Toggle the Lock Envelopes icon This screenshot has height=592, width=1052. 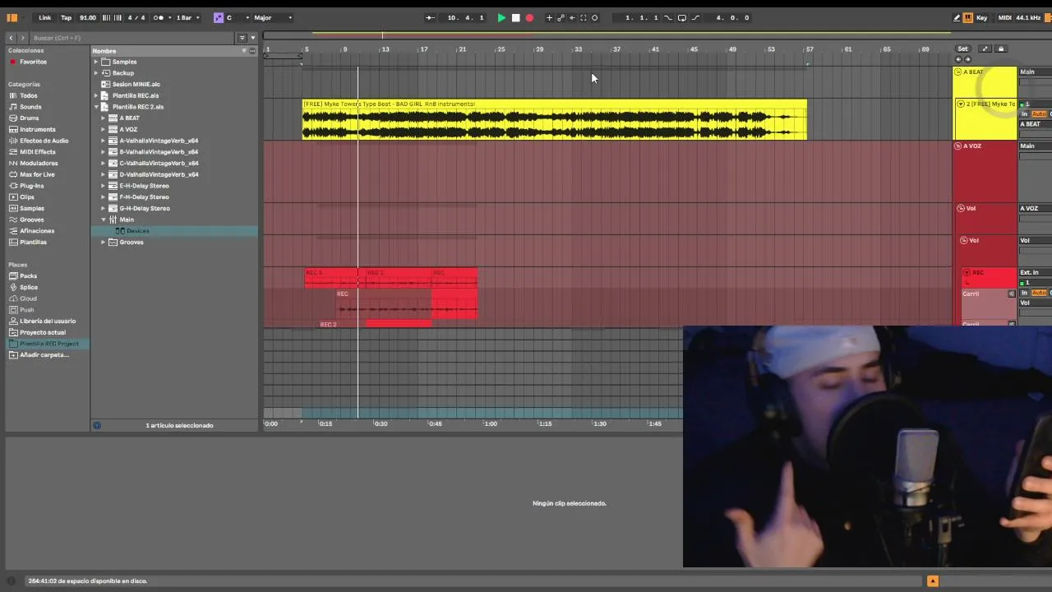click(x=1001, y=49)
